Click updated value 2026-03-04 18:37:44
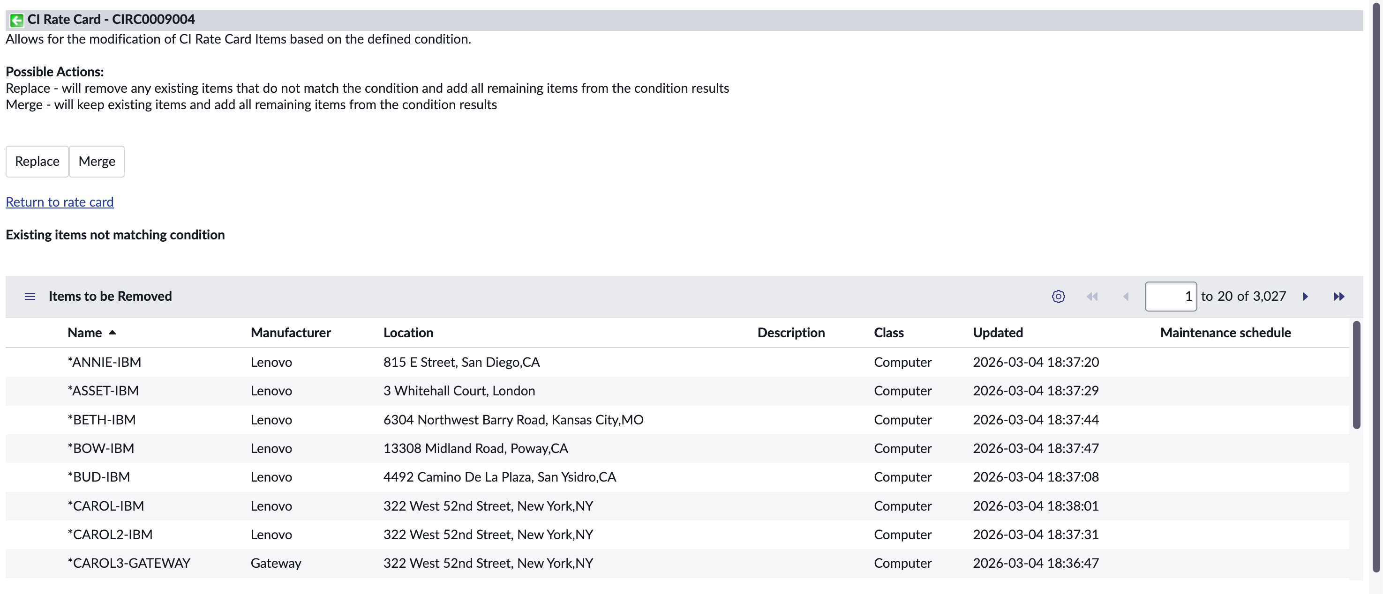The width and height of the screenshot is (1383, 594). click(1036, 419)
